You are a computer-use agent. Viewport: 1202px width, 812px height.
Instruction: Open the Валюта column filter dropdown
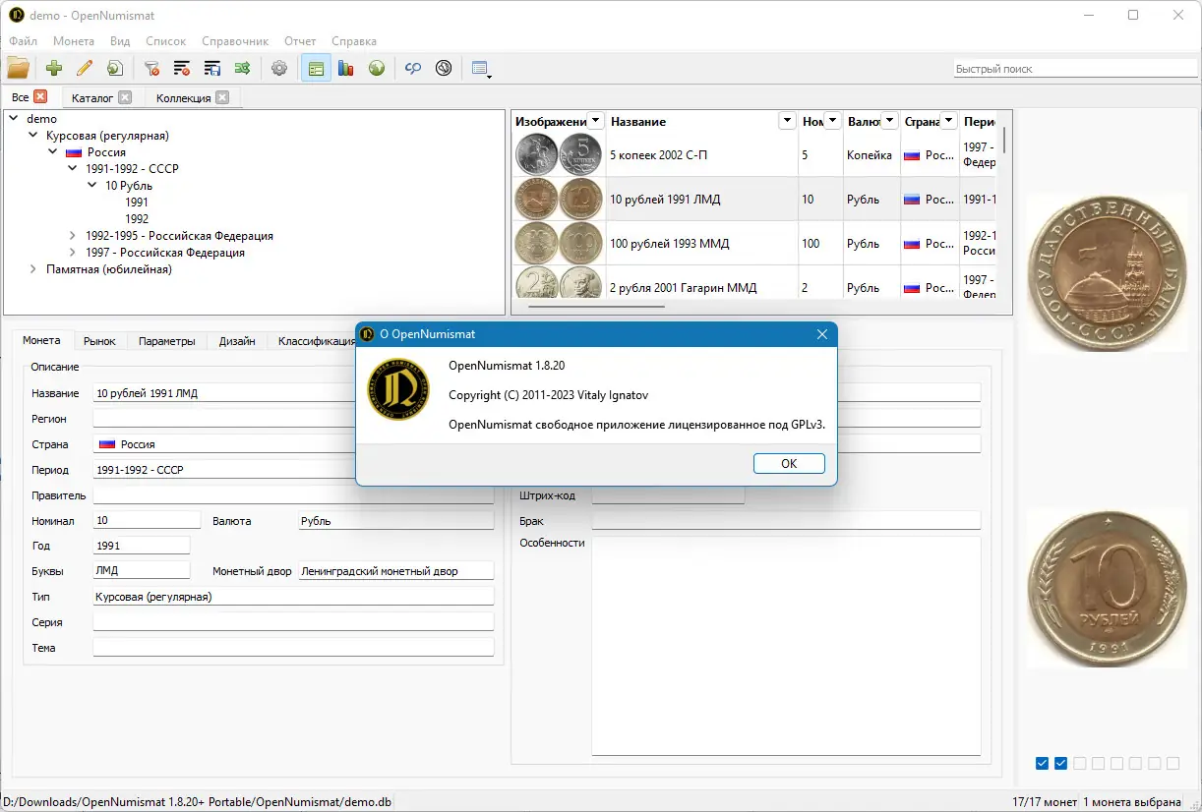[890, 121]
